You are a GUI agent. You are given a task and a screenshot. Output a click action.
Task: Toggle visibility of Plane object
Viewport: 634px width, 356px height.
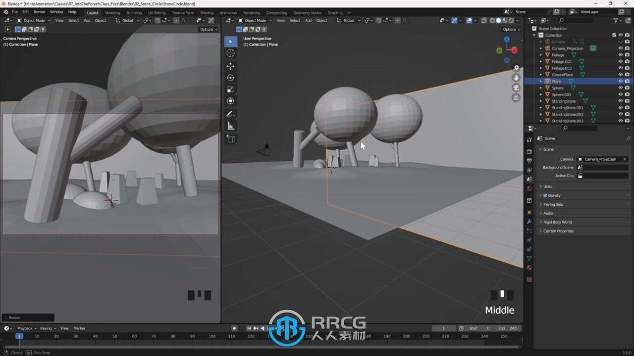620,81
